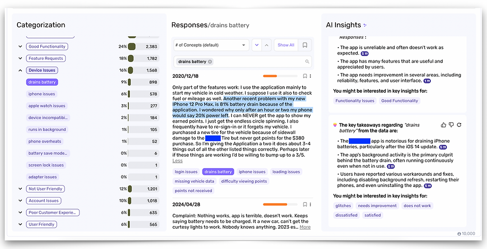The image size is (487, 249).
Task: Click AI Insights sparkle icon
Action: point(365,25)
